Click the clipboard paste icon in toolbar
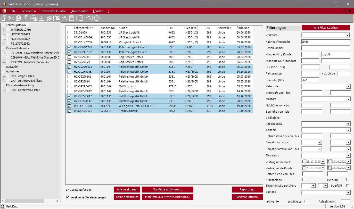Screen dimensions: 354x209 coord(25,18)
